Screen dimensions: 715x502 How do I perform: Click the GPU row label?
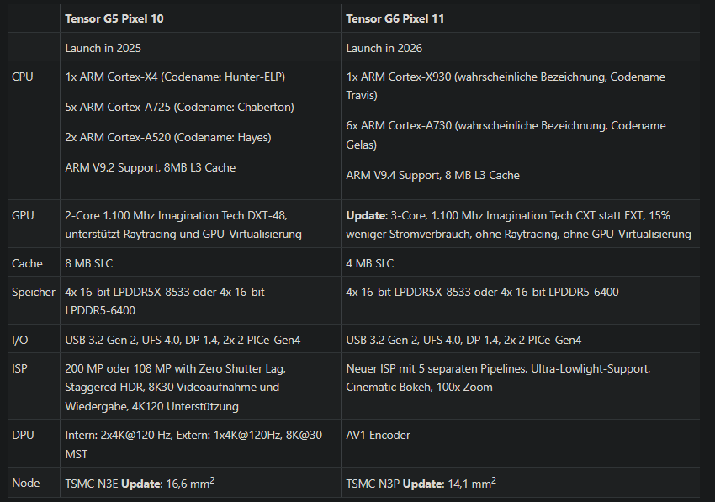coord(23,215)
